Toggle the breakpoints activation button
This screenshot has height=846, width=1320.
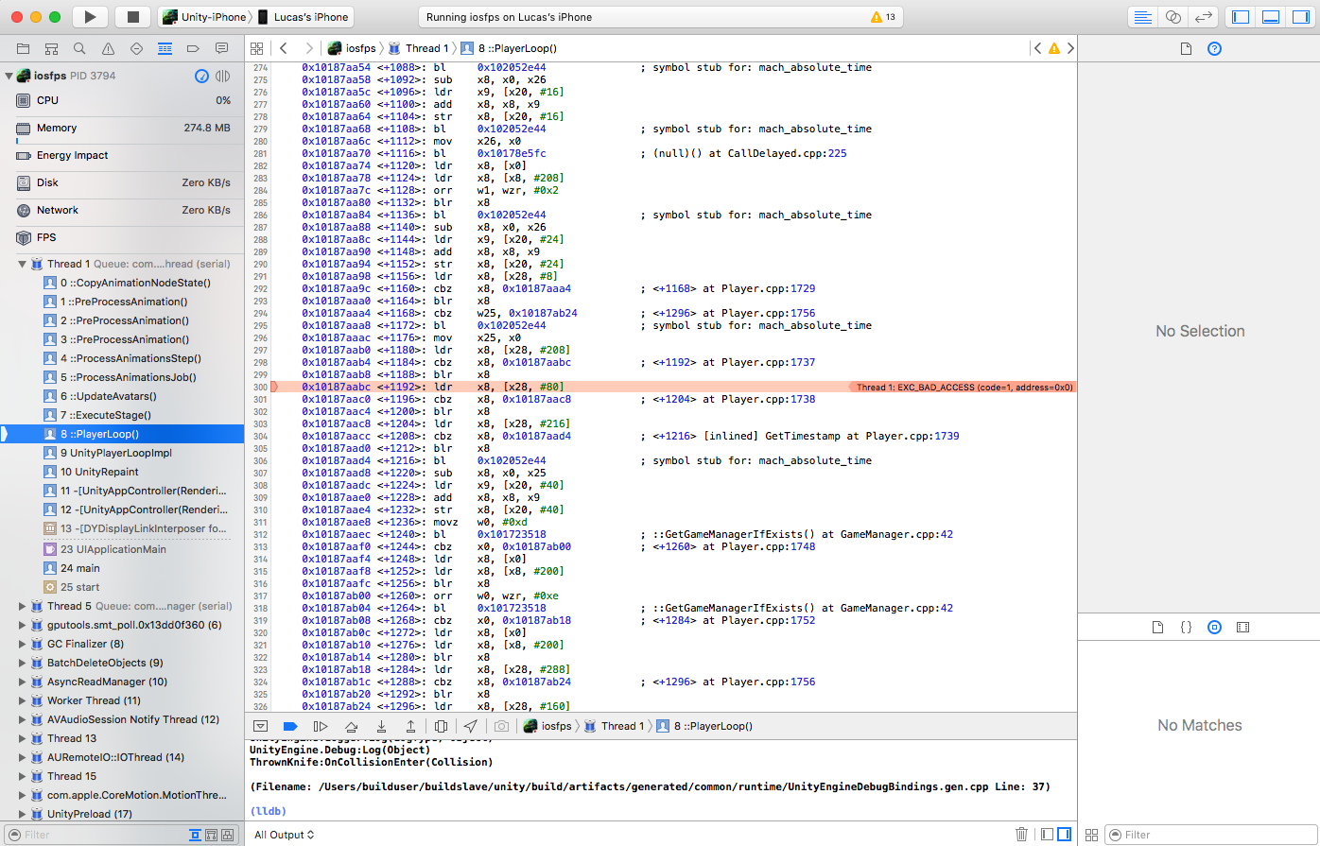290,726
